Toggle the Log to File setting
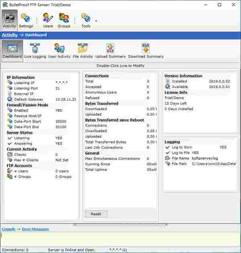Screen dimensions: 241x253 (181, 153)
